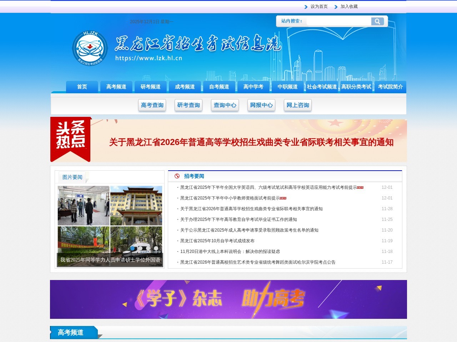Screen dimensions: 457x342
Task: Open the 研考频道 navigation menu
Action: [x=150, y=86]
